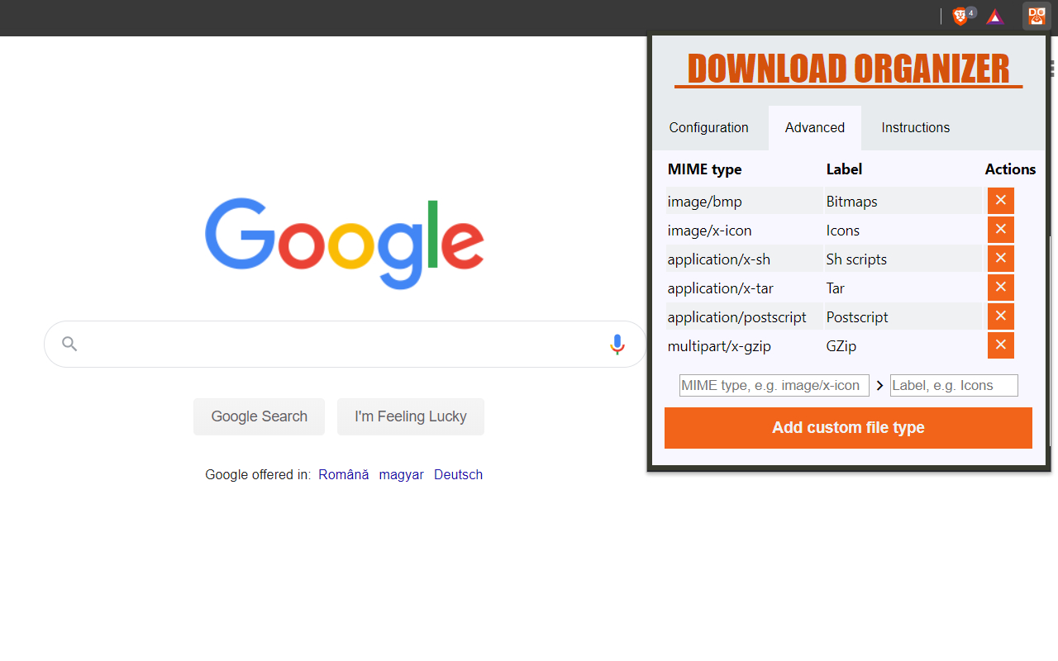1058x661 pixels.
Task: Toggle the Download Organizer extension icon
Action: pos(1037,16)
